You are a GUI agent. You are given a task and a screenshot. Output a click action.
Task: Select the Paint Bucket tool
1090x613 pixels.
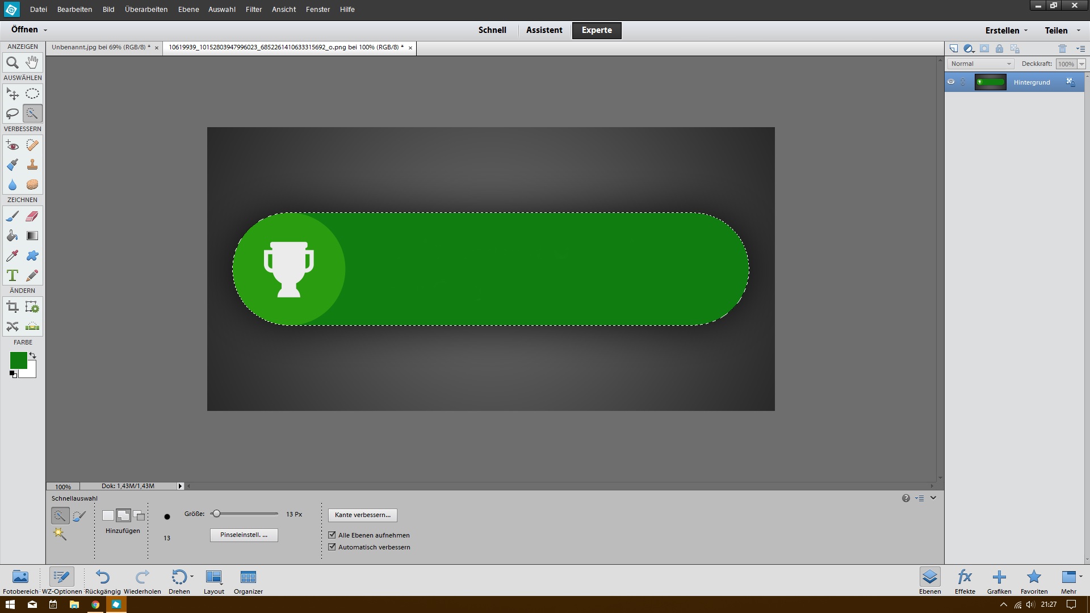click(x=12, y=236)
